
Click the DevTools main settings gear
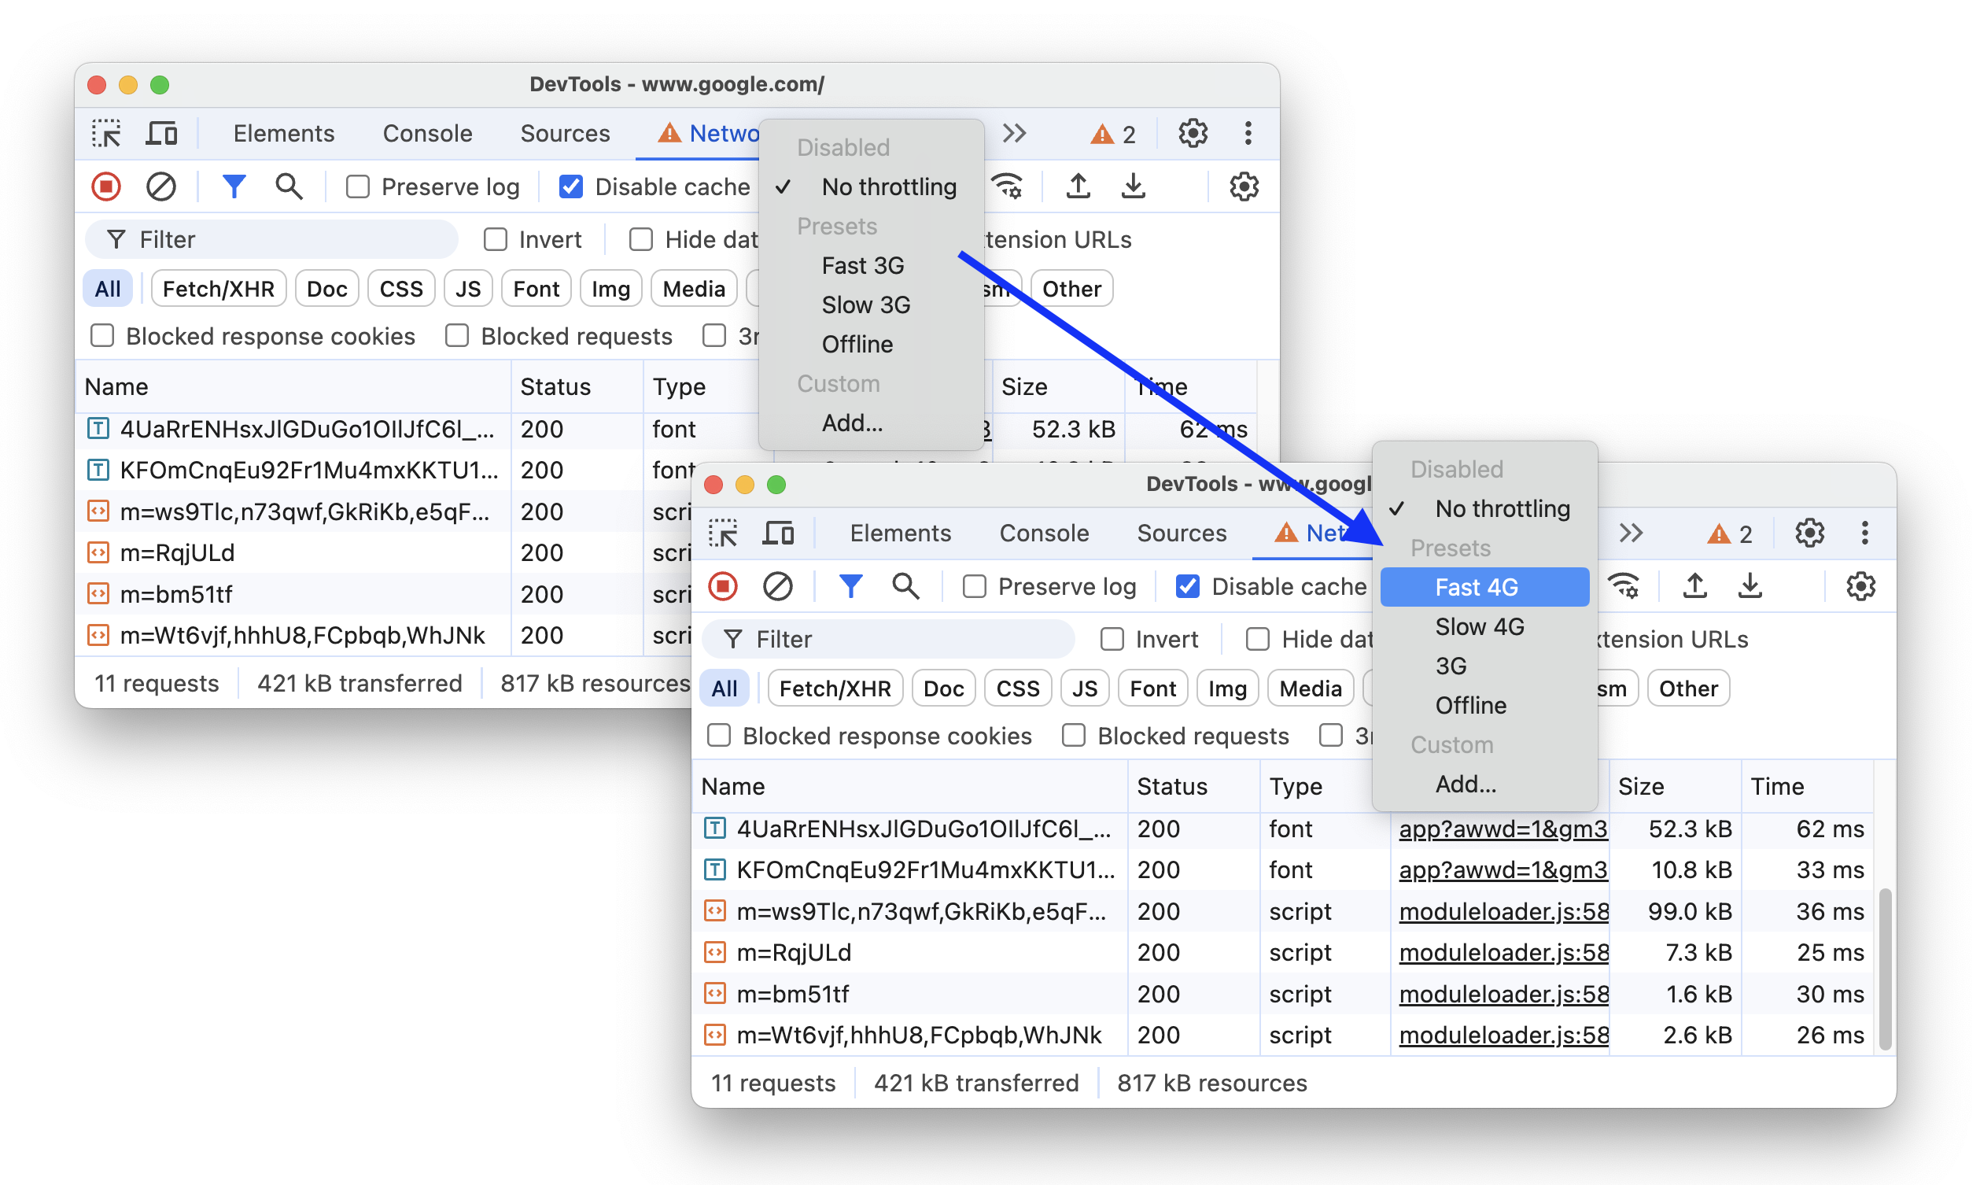tap(1192, 131)
